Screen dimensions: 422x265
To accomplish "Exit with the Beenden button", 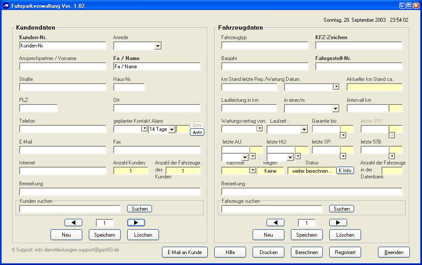I will point(394,252).
